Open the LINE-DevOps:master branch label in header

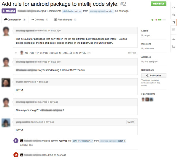pyautogui.click(x=72, y=11)
